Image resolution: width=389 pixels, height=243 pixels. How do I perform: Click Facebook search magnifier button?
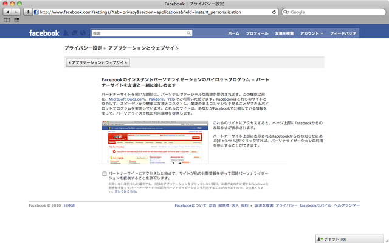point(188,33)
